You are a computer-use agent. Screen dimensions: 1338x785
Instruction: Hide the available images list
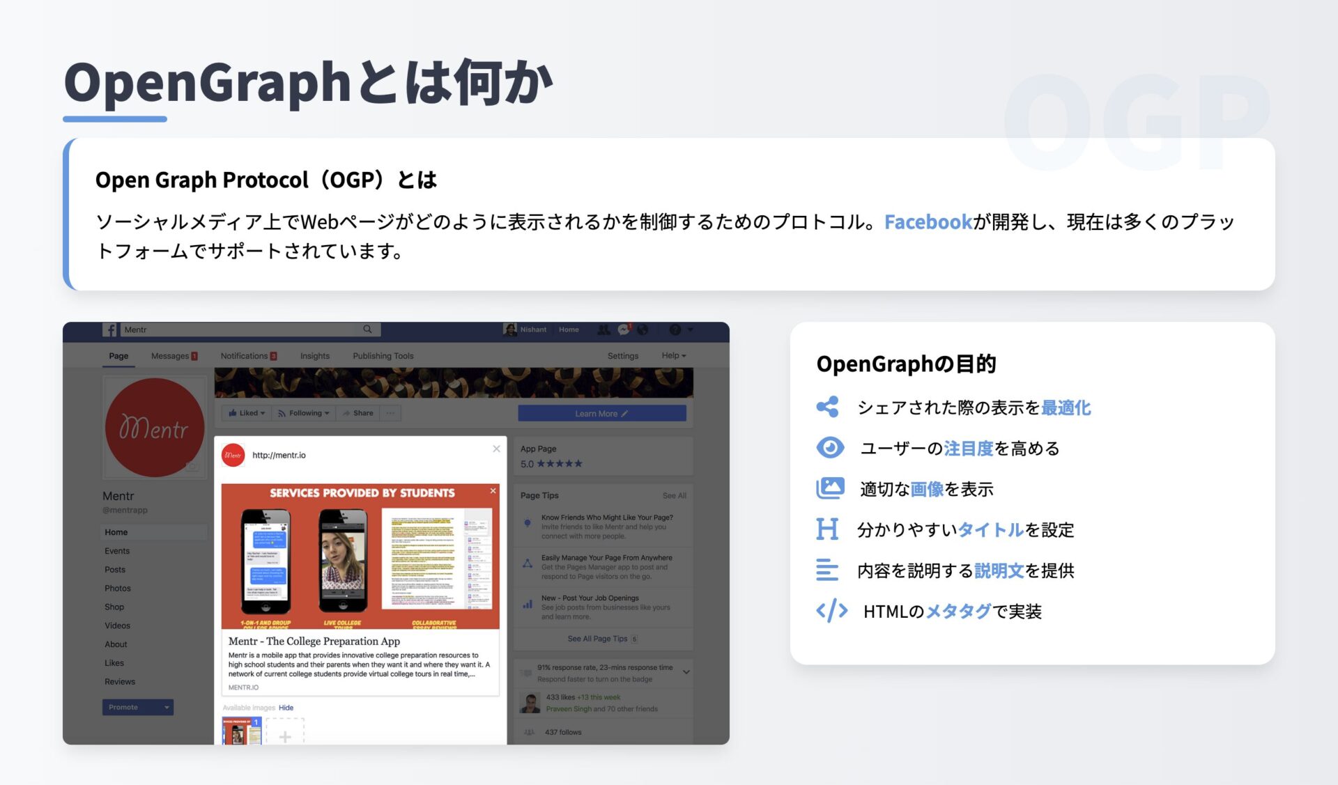[286, 707]
